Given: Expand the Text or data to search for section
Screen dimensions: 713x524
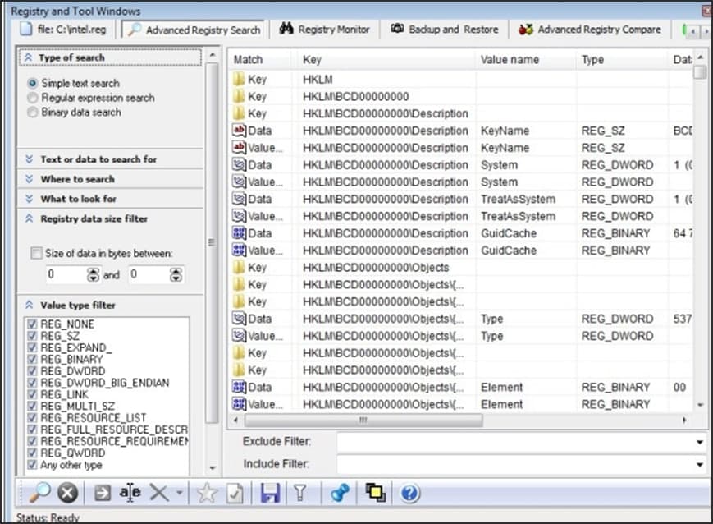Looking at the screenshot, I should 98,159.
